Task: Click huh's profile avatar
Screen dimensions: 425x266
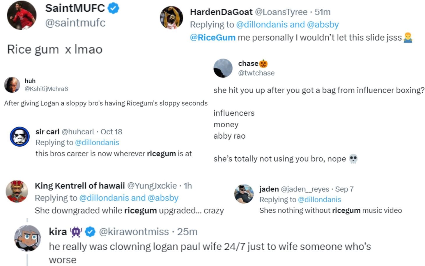Action: click(x=12, y=85)
